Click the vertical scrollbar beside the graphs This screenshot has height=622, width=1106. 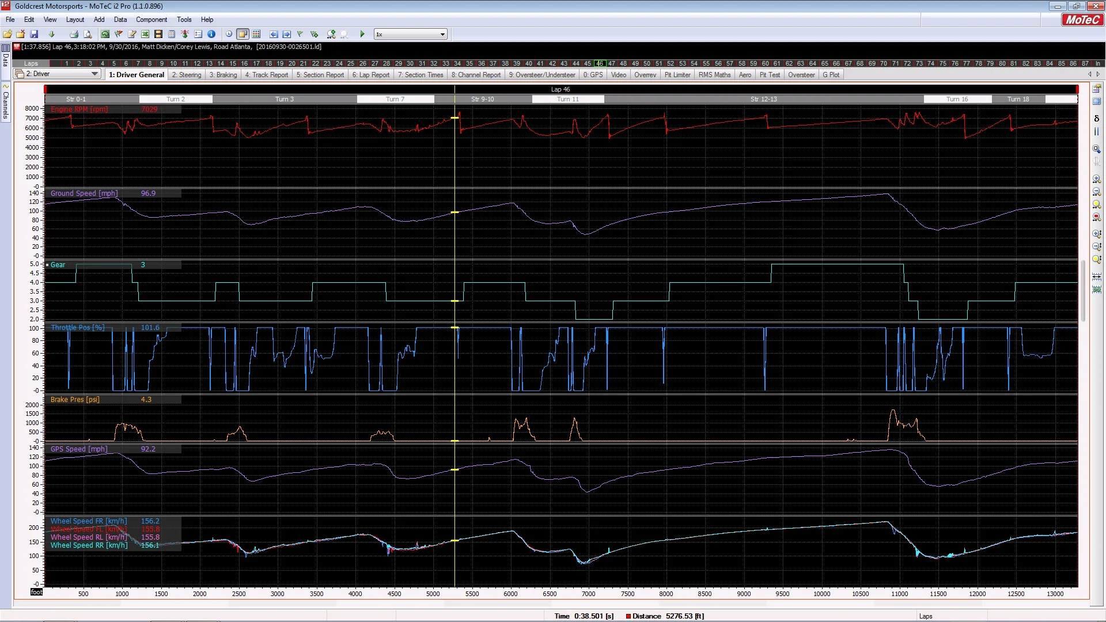(x=1083, y=291)
